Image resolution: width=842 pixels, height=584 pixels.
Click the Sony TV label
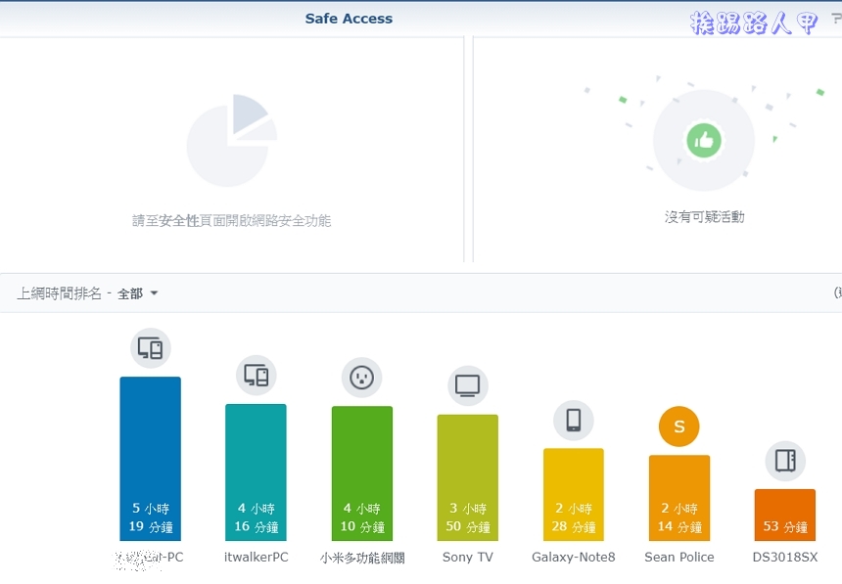(468, 558)
